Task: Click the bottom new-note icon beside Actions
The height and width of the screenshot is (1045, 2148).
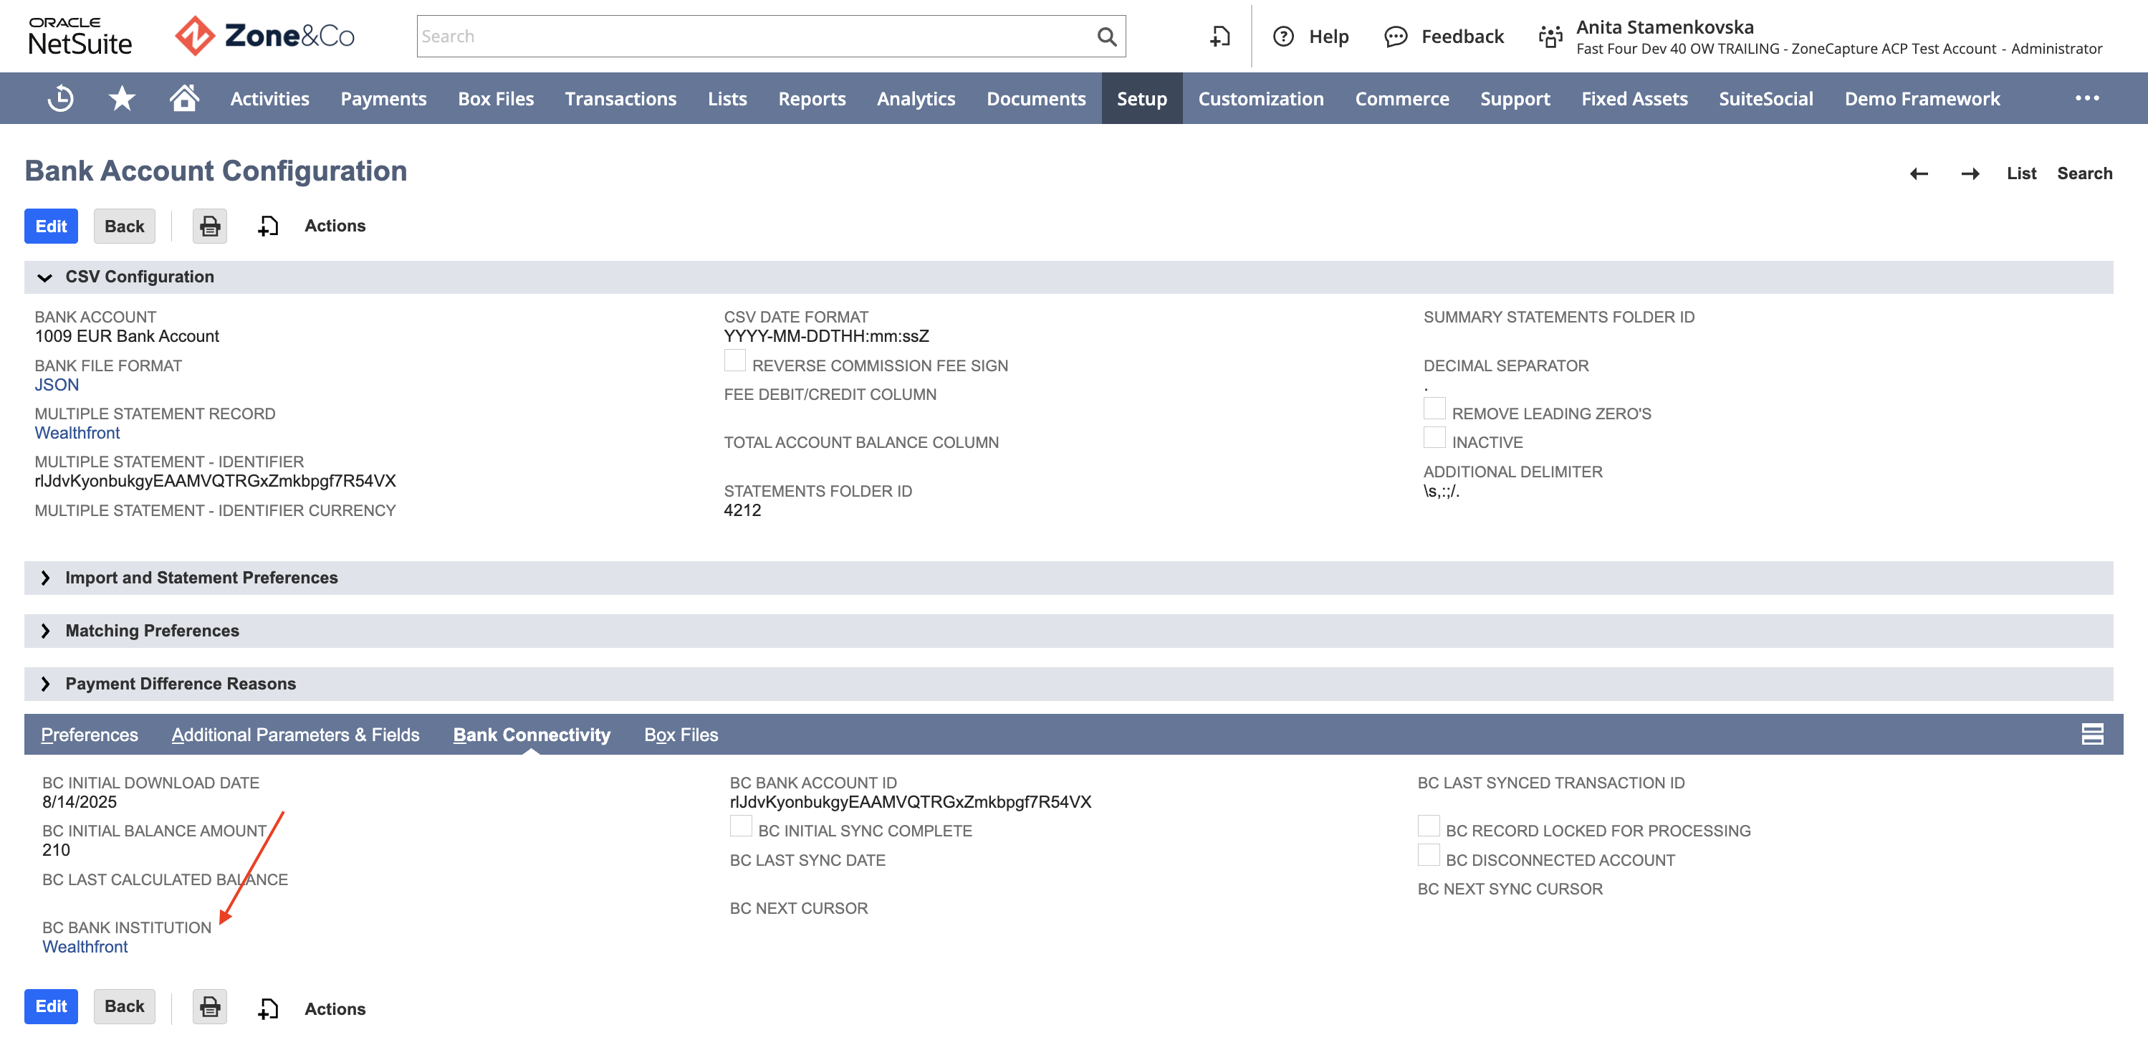Action: pyautogui.click(x=268, y=1009)
